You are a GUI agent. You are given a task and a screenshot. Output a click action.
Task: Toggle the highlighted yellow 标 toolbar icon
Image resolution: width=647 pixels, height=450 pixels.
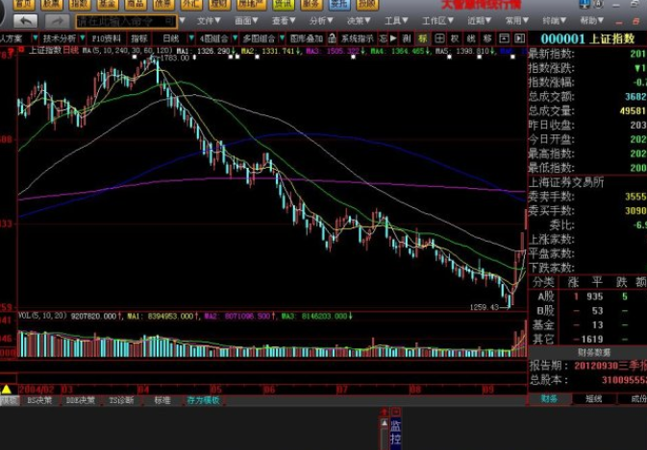[x=423, y=38]
